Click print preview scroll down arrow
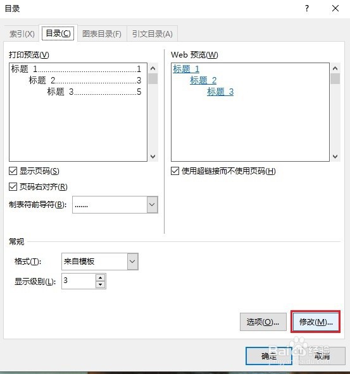350x374 pixels. pos(153,157)
